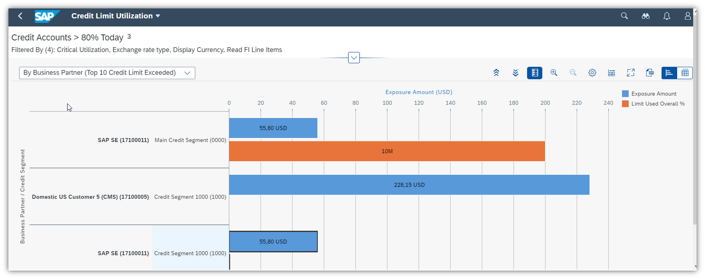This screenshot has height=279, width=705.
Task: Select the Exposure Amount legend label
Action: tap(654, 94)
